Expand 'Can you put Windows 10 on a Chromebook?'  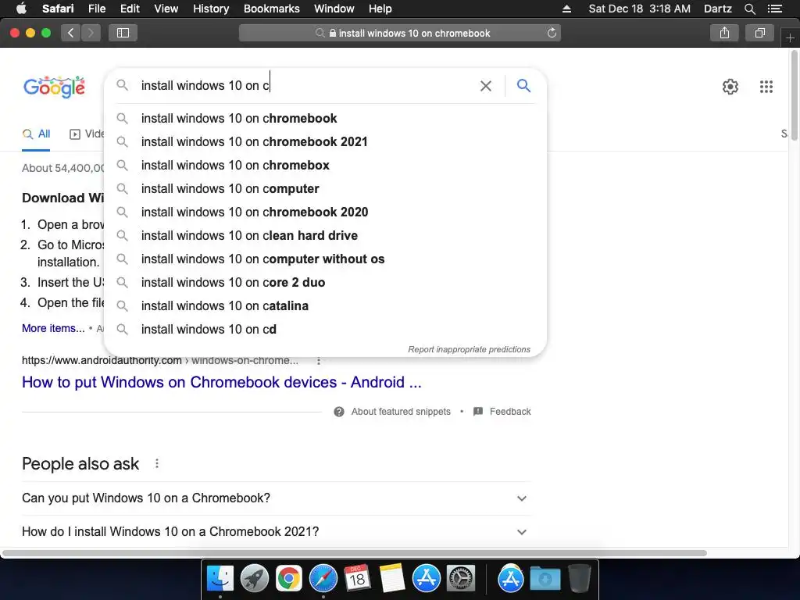coord(276,498)
